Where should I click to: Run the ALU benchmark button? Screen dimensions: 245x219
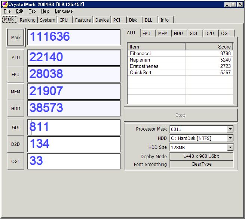point(16,58)
